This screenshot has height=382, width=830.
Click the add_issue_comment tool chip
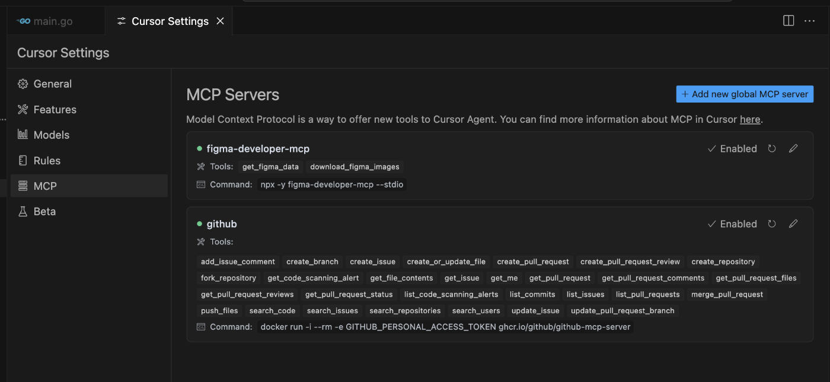click(238, 262)
